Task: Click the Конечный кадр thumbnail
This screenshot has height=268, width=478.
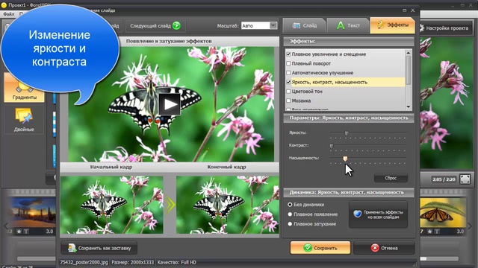Action: click(x=227, y=205)
